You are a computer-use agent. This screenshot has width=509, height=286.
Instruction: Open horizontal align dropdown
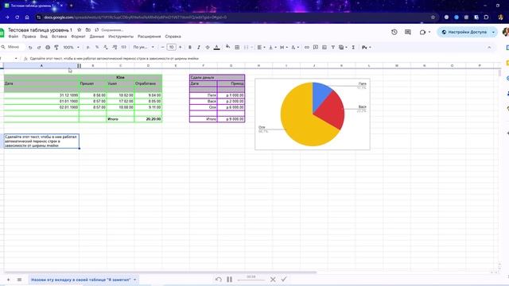261,48
